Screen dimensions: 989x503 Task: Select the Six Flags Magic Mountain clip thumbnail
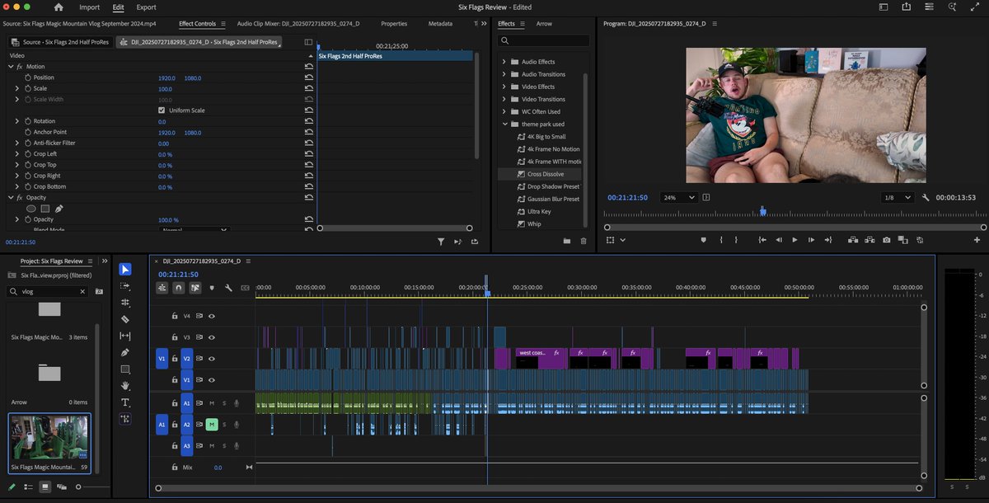coord(49,437)
